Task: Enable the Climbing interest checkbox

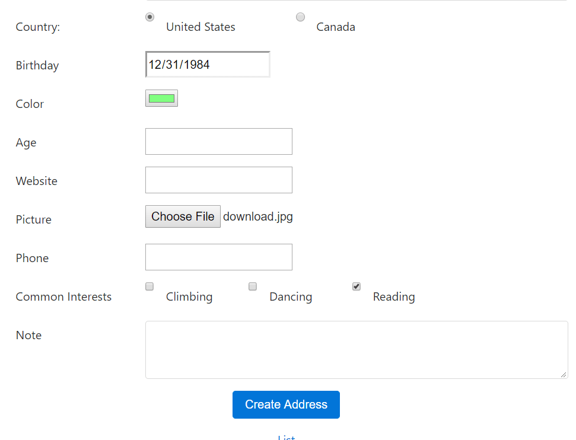Action: (x=149, y=286)
